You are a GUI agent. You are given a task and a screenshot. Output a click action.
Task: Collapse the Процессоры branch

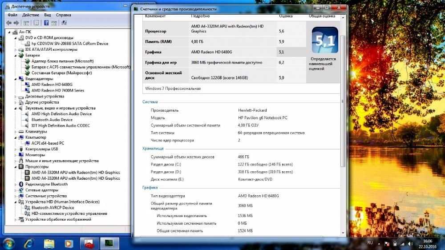pyautogui.click(x=16, y=167)
